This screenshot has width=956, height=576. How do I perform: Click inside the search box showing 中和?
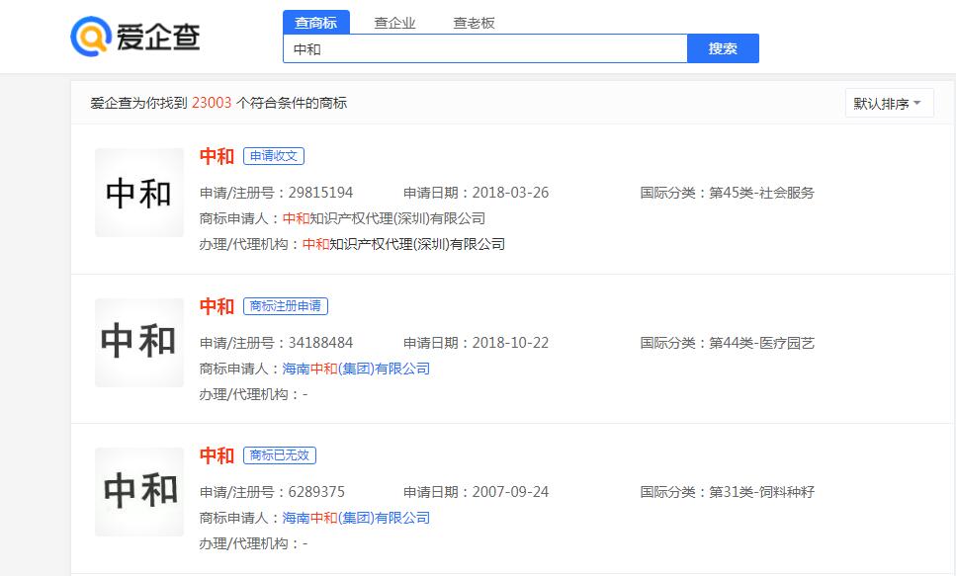click(484, 48)
